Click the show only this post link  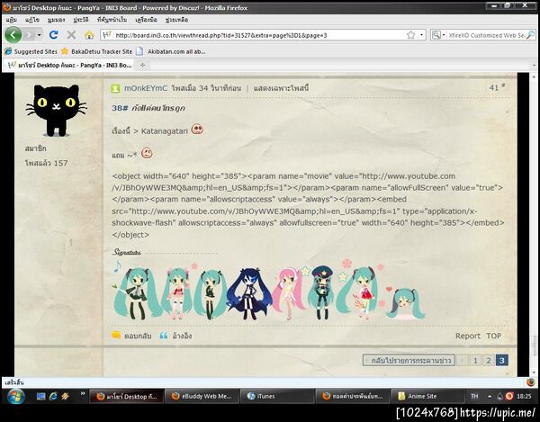(281, 88)
